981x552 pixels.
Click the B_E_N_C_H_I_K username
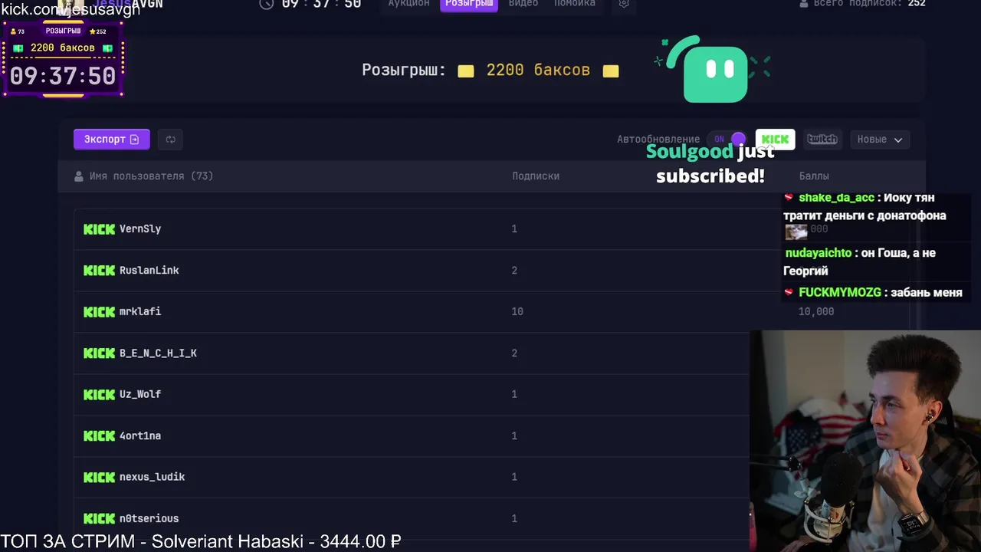(158, 353)
